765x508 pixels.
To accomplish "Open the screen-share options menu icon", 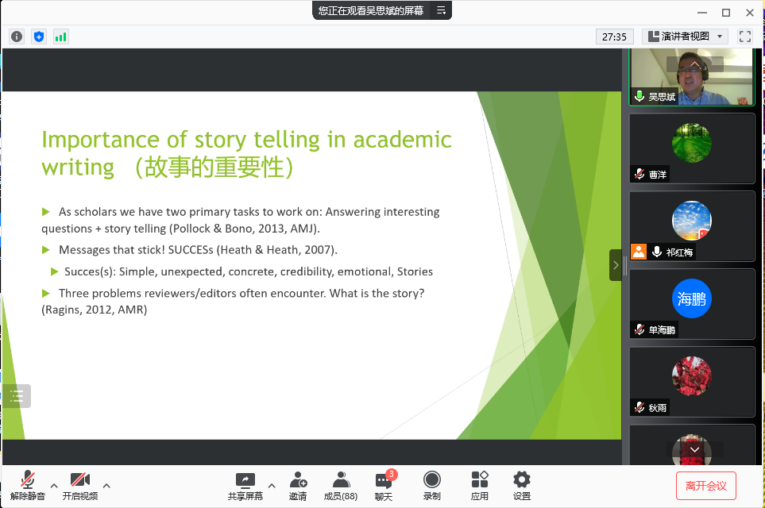I will [x=441, y=10].
